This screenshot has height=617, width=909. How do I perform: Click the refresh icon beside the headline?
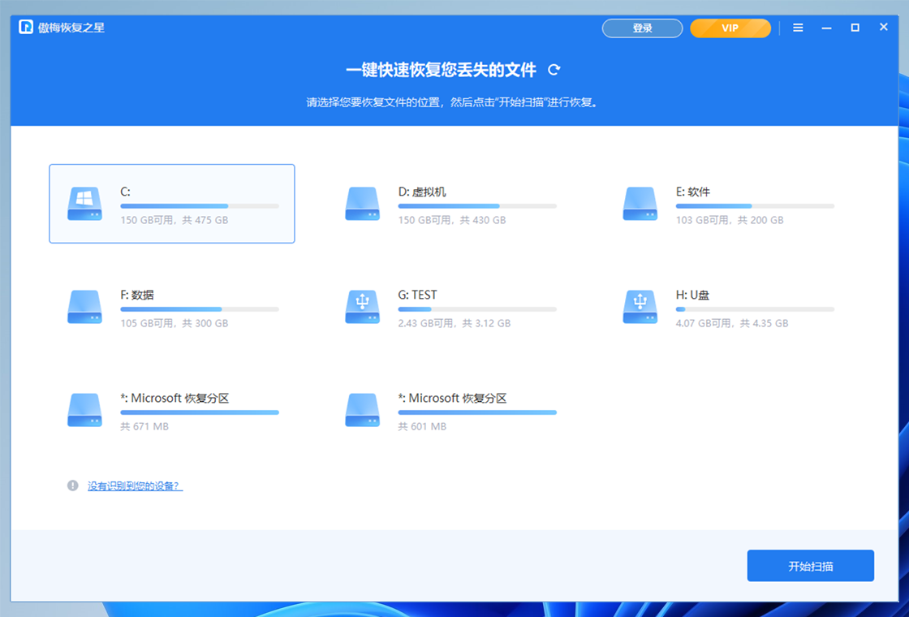click(x=554, y=70)
